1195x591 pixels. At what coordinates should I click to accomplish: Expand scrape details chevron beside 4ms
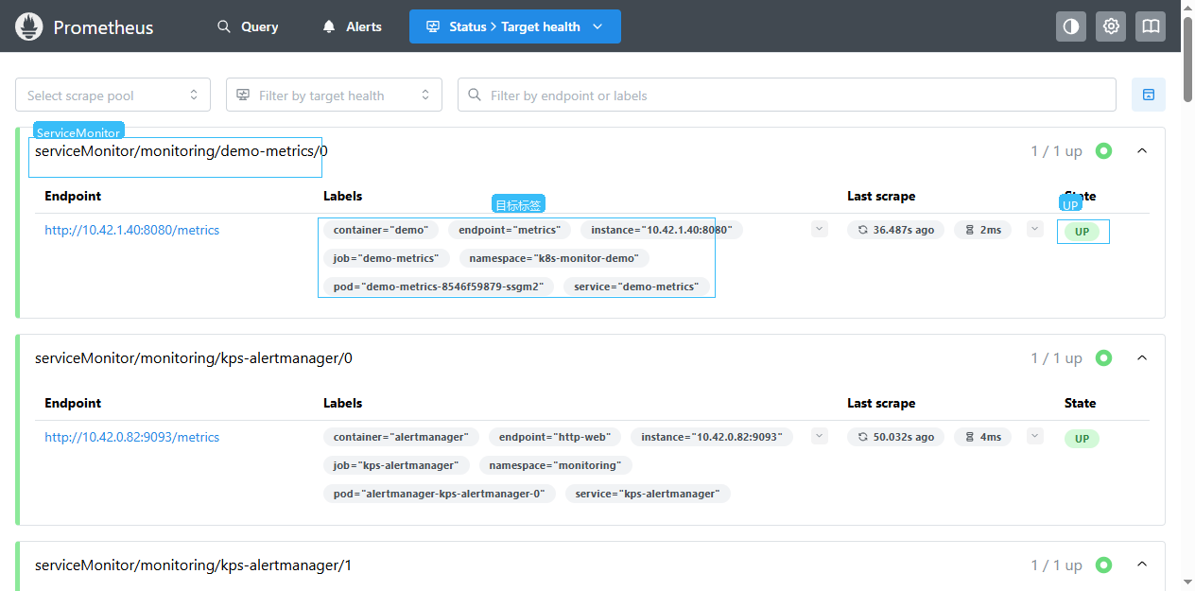tap(1035, 436)
